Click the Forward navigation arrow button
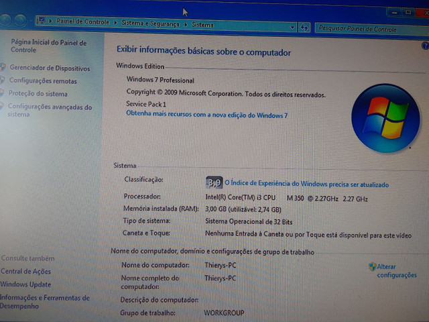 click(21, 20)
